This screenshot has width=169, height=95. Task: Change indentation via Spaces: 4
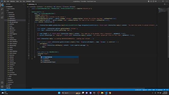click(145, 90)
